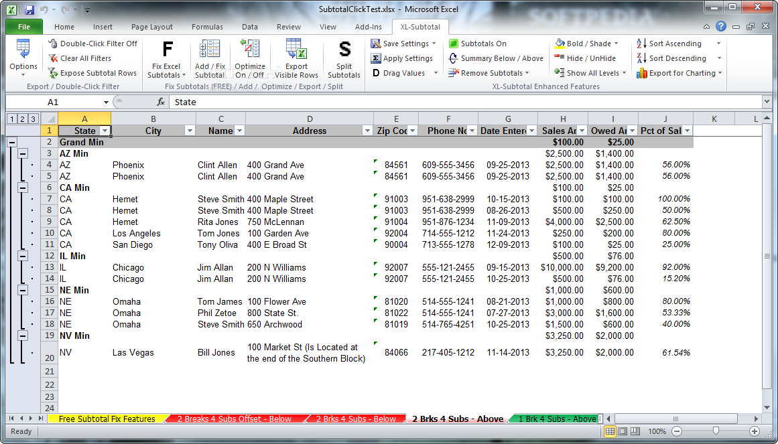The image size is (778, 444).
Task: Collapse the IL Min outline group
Action: pyautogui.click(x=22, y=256)
